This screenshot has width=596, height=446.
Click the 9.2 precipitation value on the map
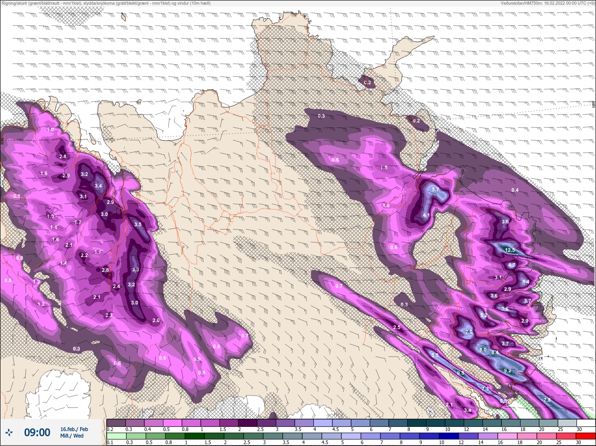tap(508, 371)
